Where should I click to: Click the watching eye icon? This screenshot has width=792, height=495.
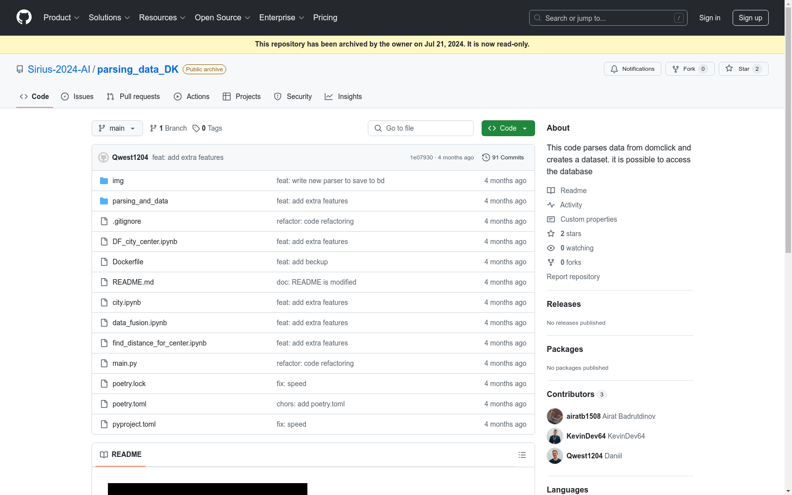click(551, 248)
